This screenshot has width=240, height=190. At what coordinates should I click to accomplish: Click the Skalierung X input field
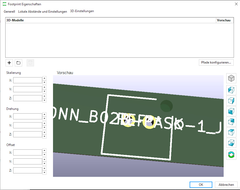click(27, 80)
